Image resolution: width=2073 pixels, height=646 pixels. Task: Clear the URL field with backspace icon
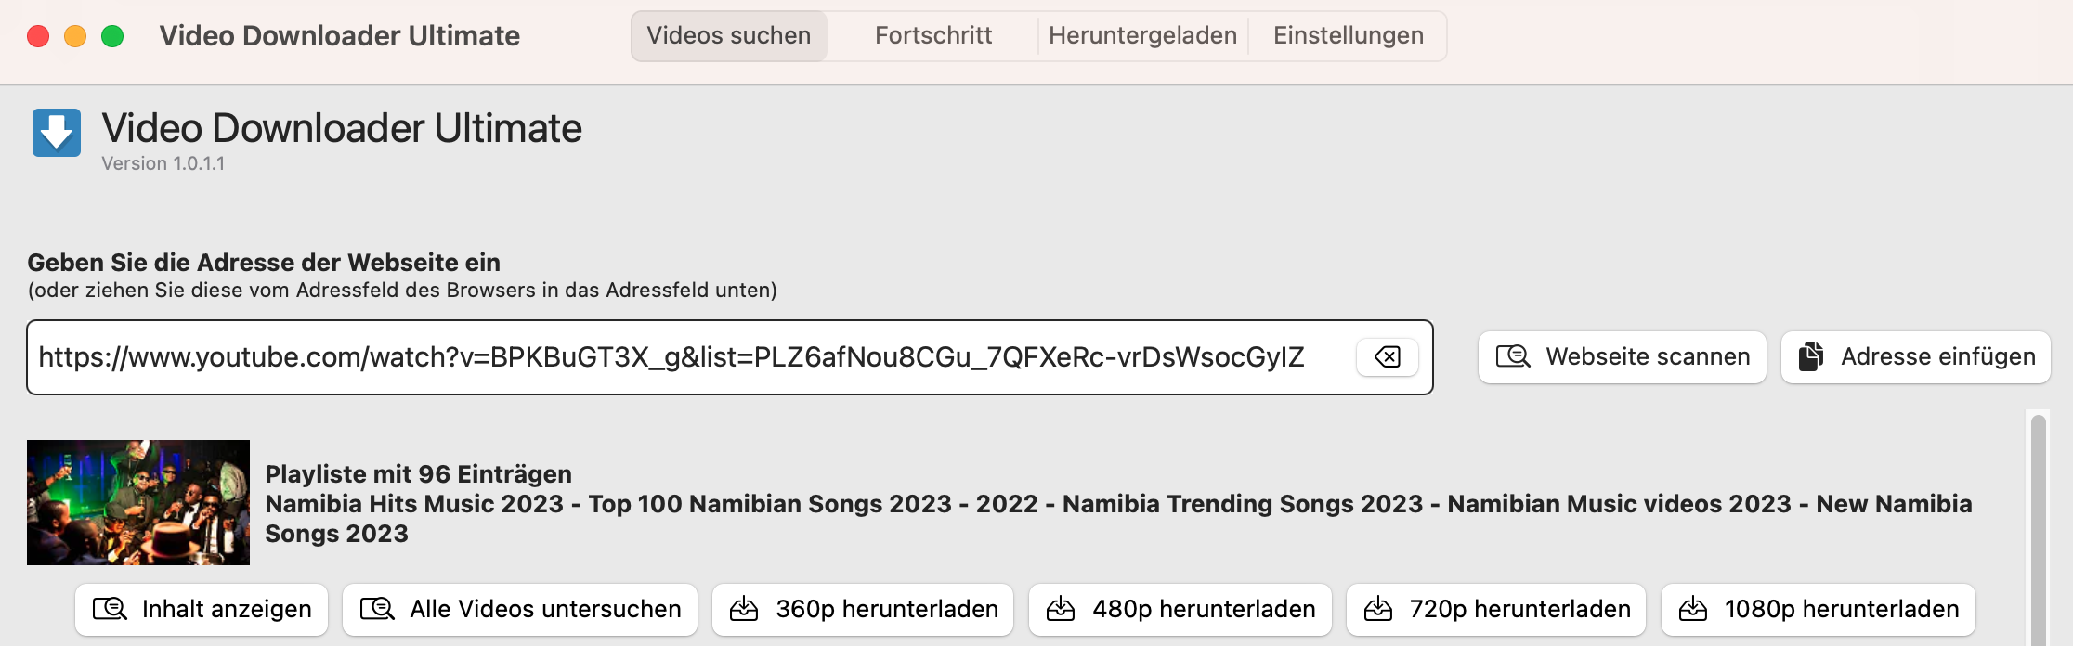[x=1387, y=357]
